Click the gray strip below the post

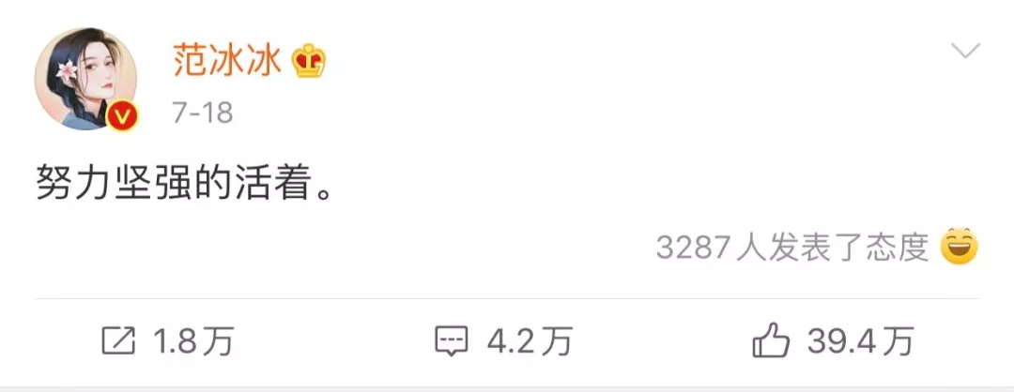[x=507, y=389]
